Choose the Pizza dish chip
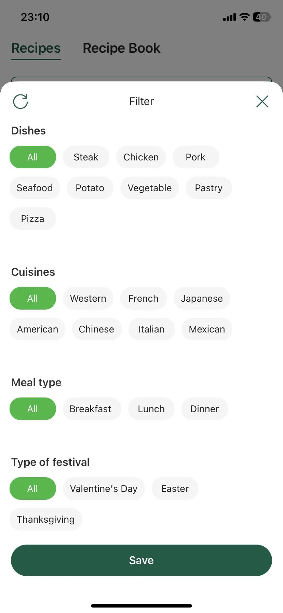 [x=32, y=219]
